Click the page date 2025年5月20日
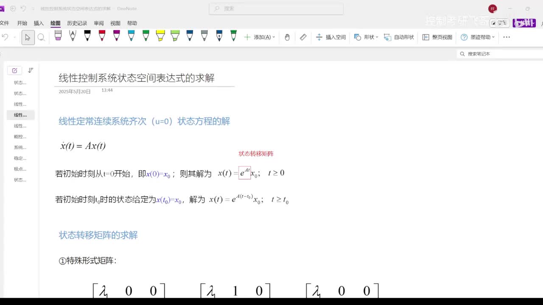 pyautogui.click(x=75, y=91)
